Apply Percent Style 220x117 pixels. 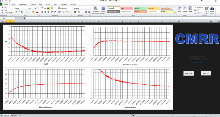click(x=79, y=12)
